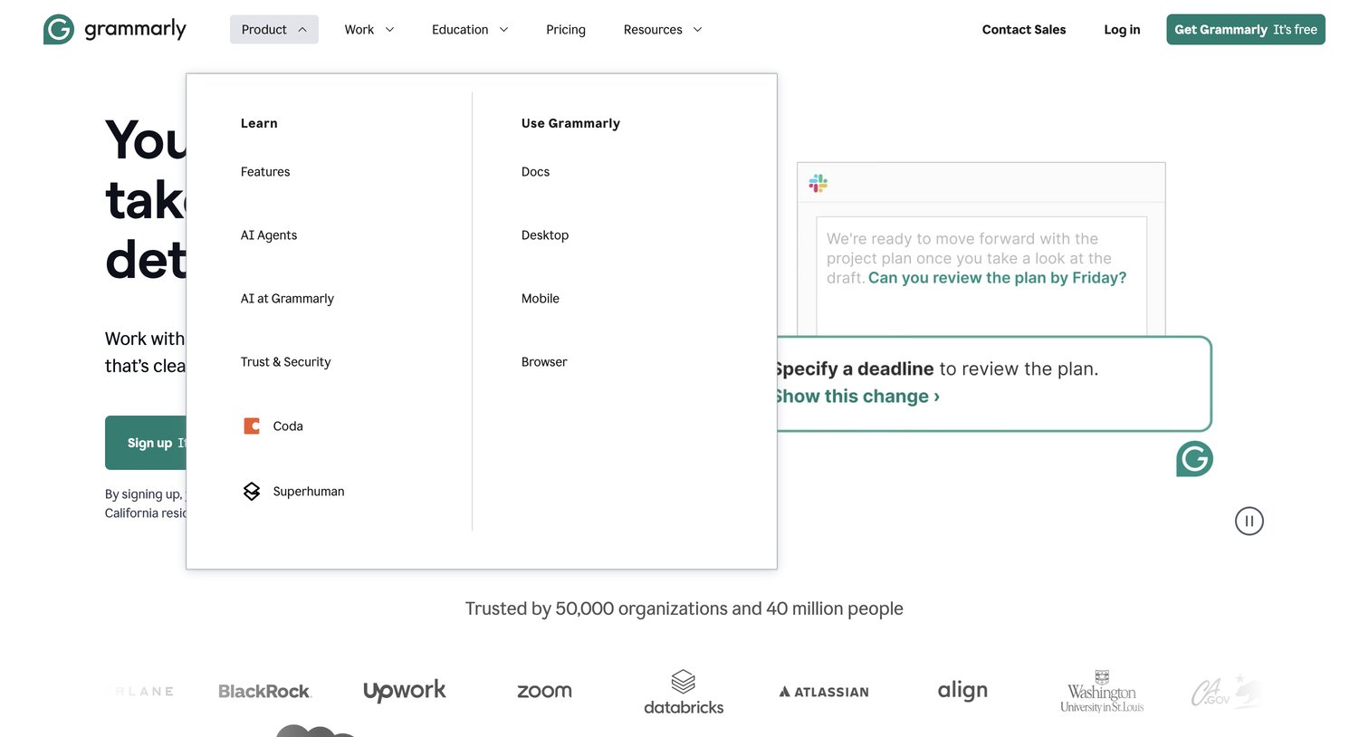Open the Coda text link

[288, 426]
